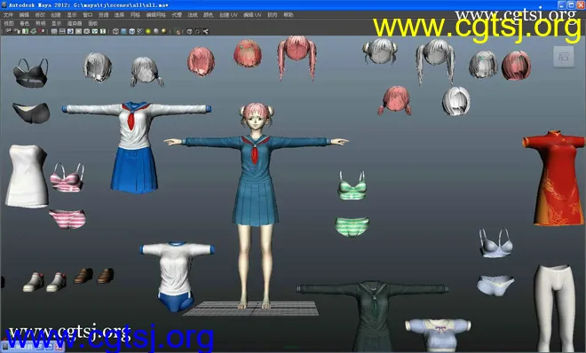The height and width of the screenshot is (353, 586).
Task: Click the textured display icon
Action: point(139,31)
